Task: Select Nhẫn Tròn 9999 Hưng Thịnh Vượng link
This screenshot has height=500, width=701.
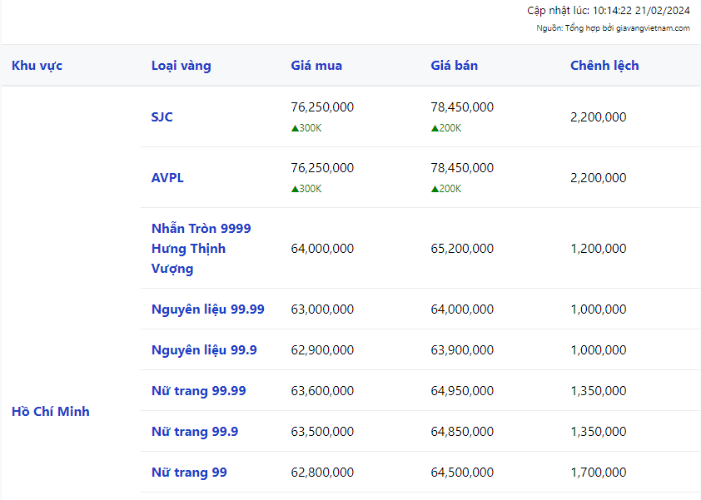Action: [x=201, y=248]
